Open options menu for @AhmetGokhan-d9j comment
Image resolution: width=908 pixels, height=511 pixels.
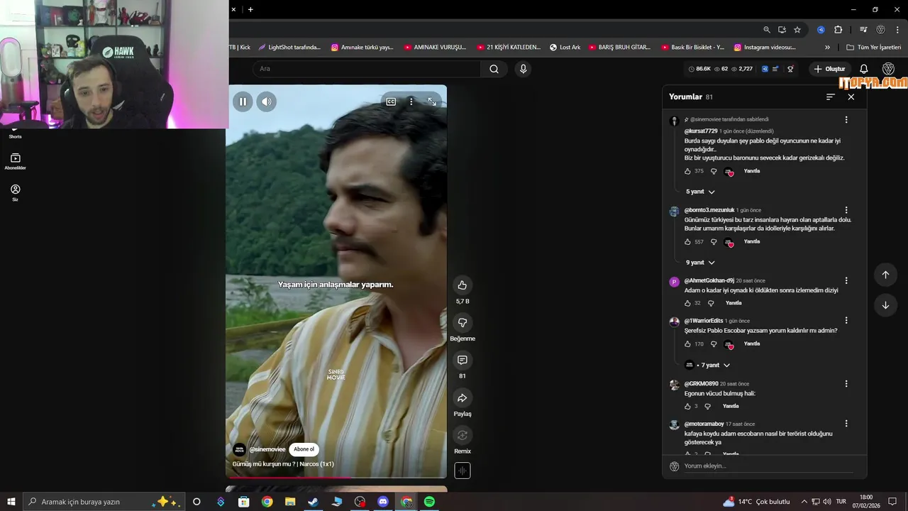tap(846, 280)
